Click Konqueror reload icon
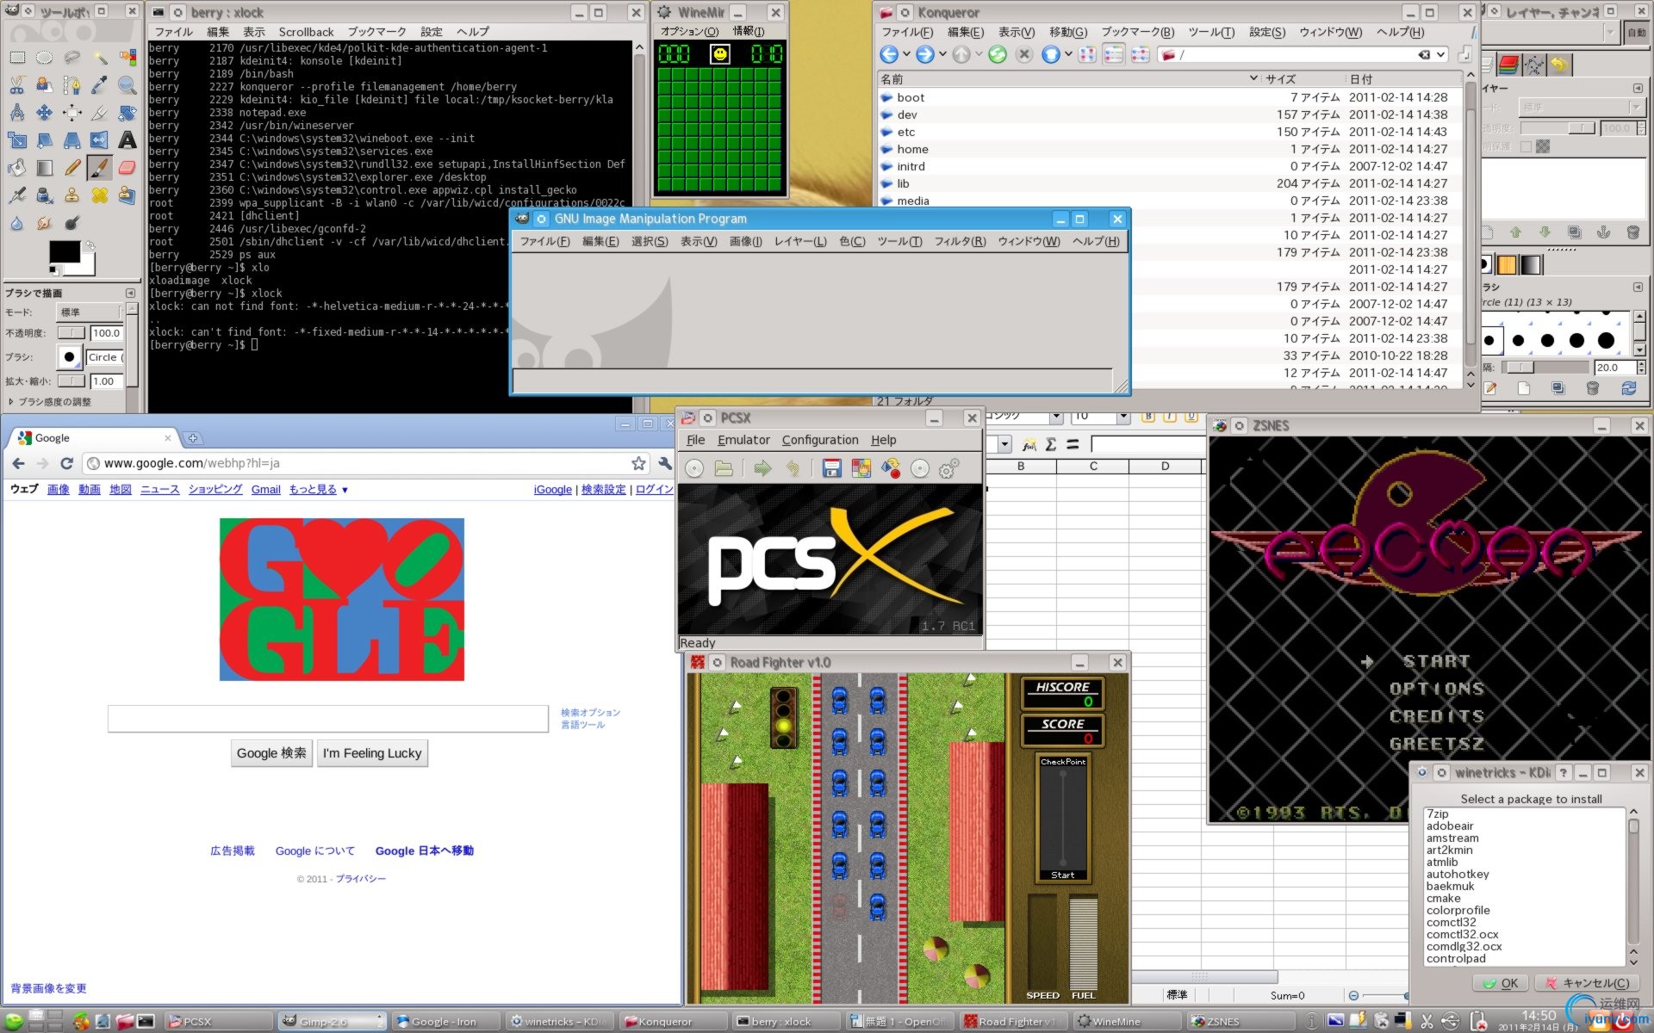The width and height of the screenshot is (1654, 1033). click(x=998, y=54)
